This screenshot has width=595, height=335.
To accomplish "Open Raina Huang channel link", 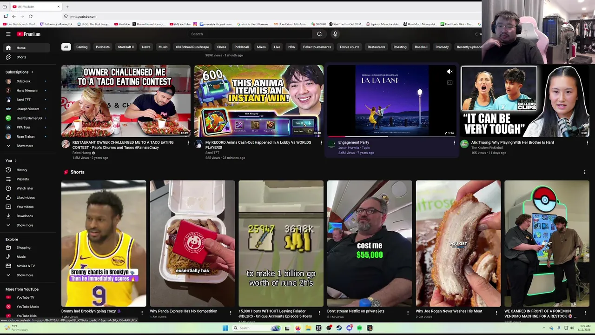I will [81, 153].
